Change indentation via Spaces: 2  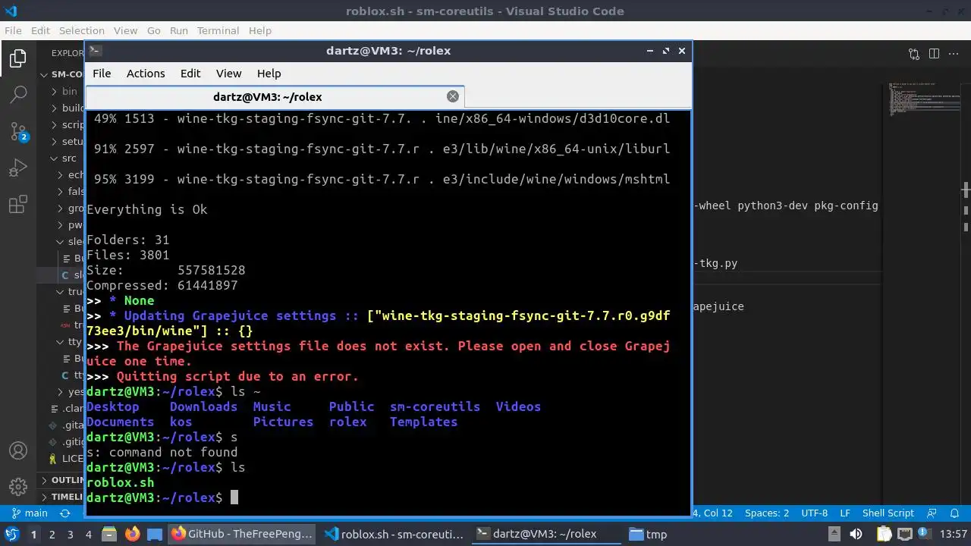point(766,513)
